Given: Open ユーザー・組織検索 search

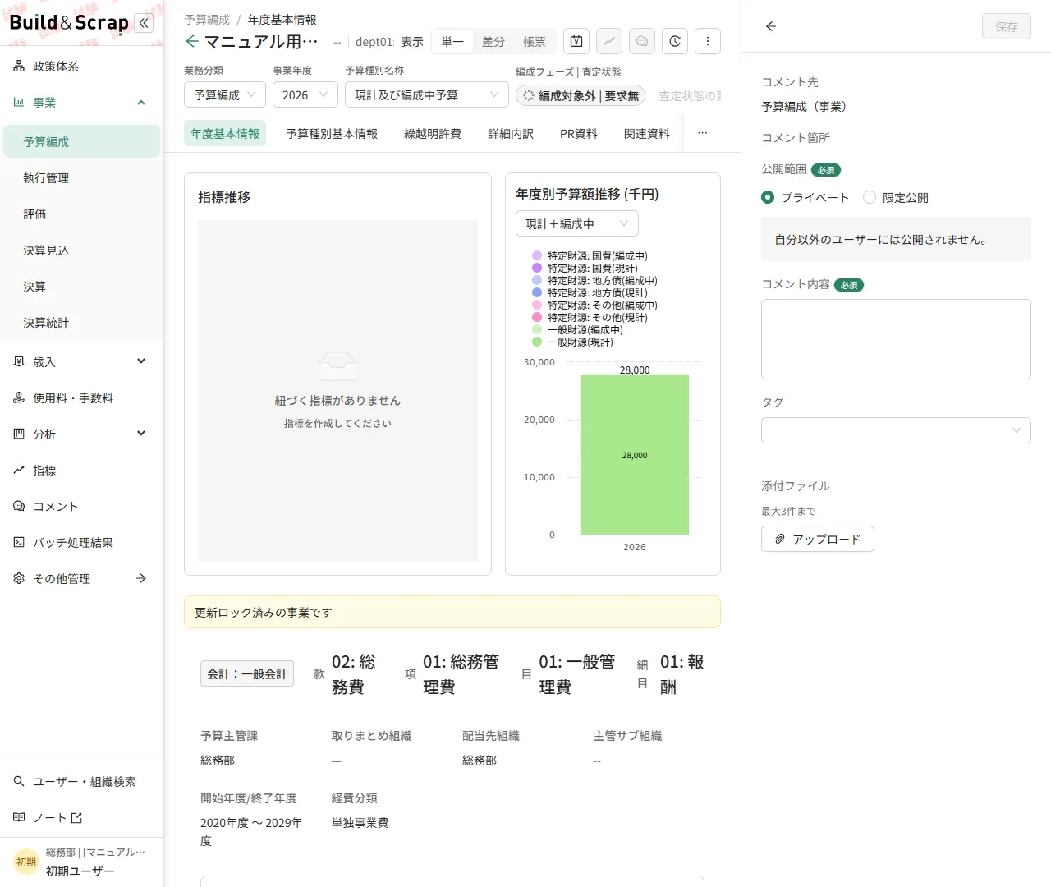Looking at the screenshot, I should coord(81,782).
